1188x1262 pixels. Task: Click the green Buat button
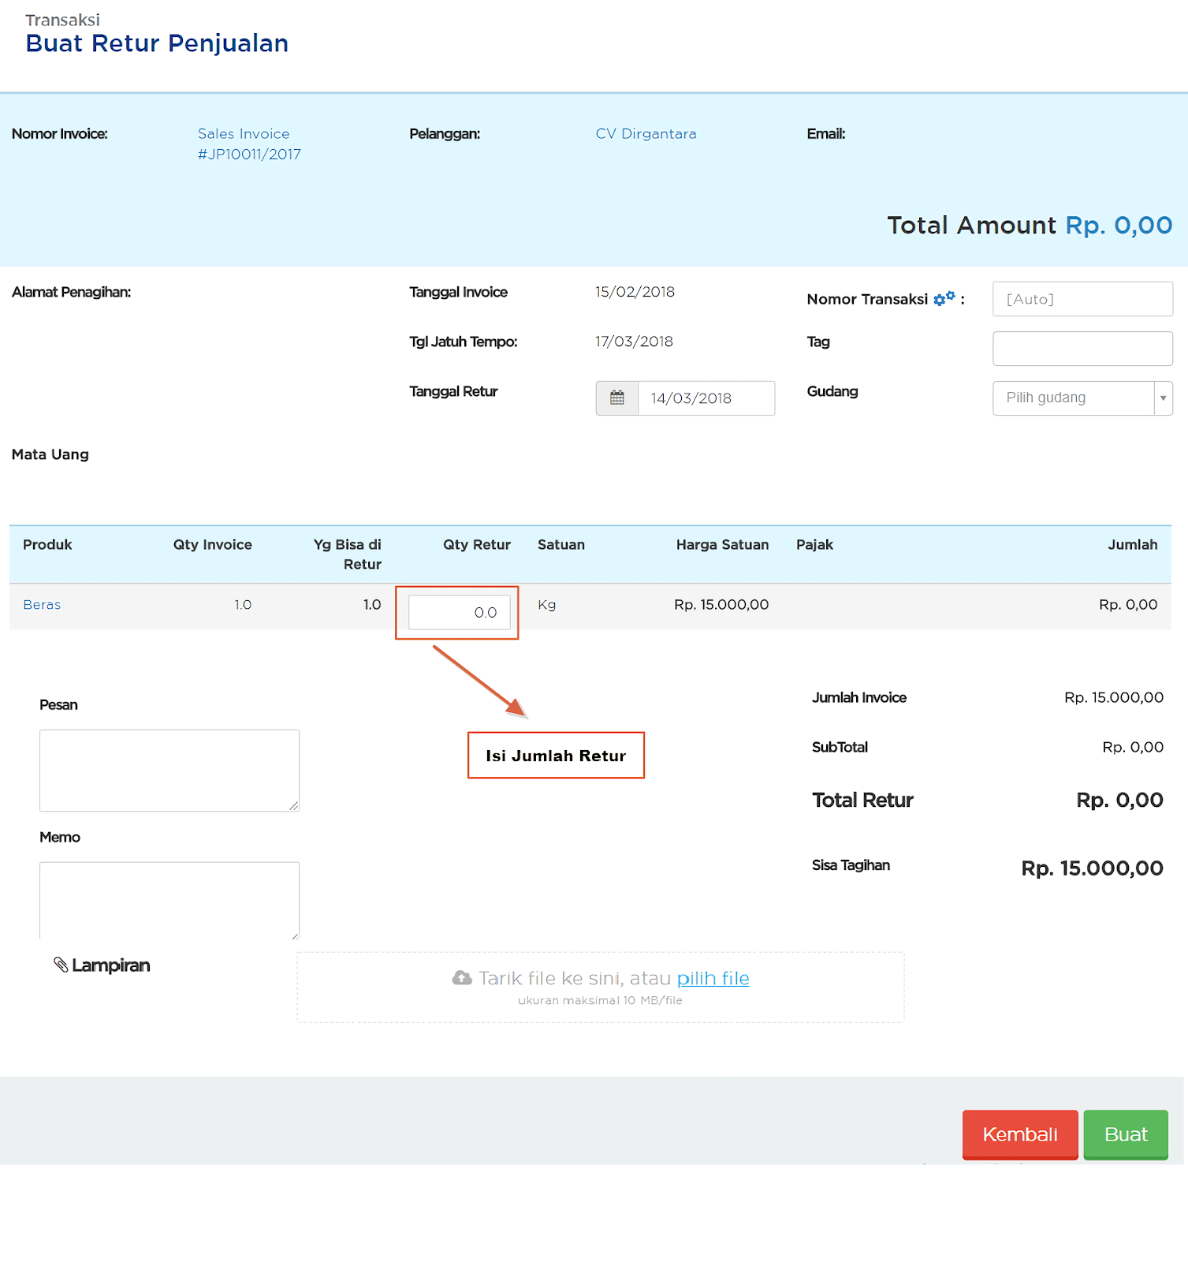(1126, 1134)
